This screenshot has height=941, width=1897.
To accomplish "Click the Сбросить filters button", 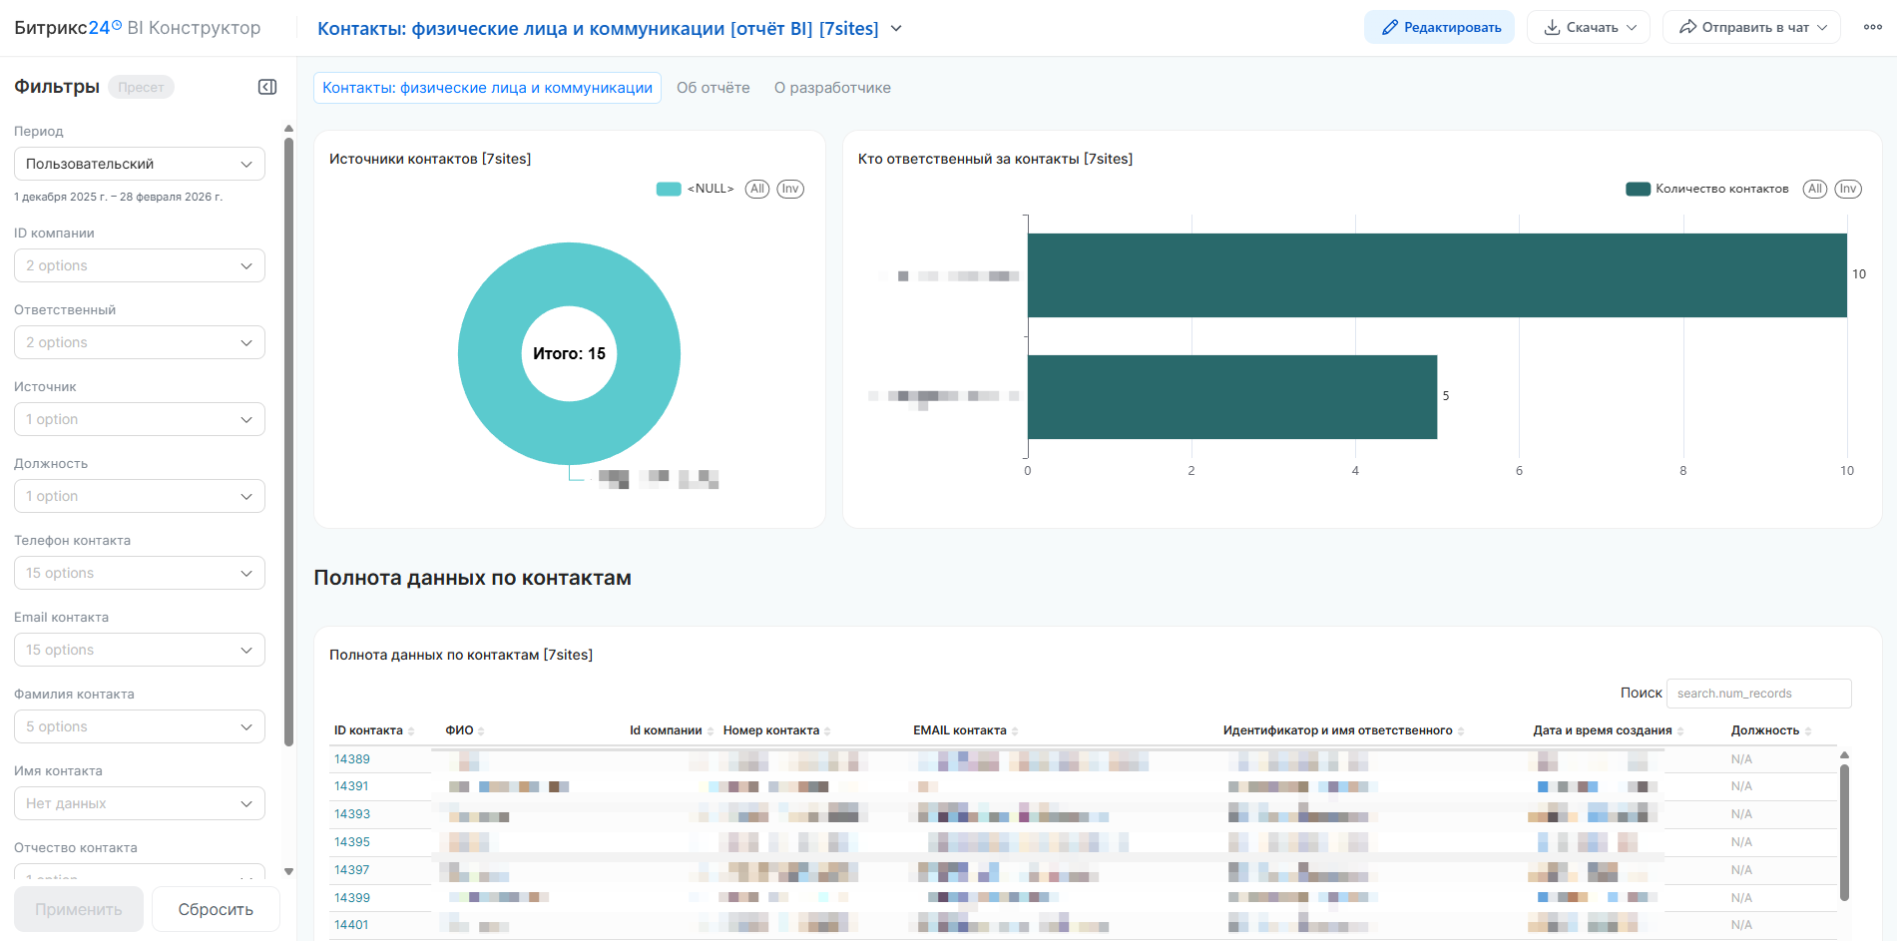I will pos(216,909).
